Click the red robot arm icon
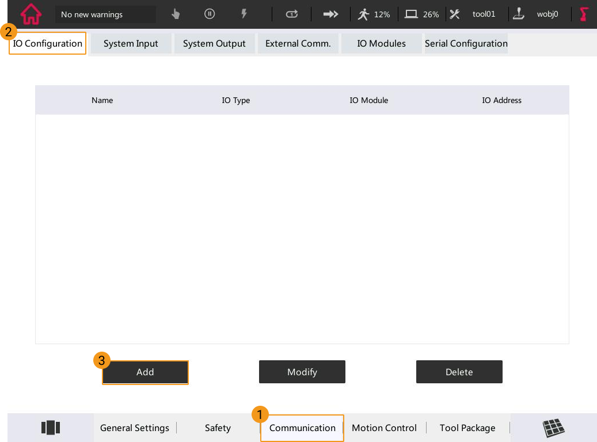 click(584, 14)
